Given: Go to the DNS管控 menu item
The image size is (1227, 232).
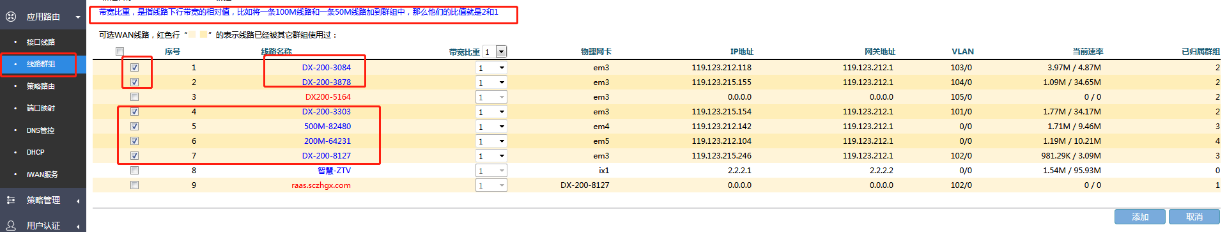Looking at the screenshot, I should pyautogui.click(x=40, y=130).
